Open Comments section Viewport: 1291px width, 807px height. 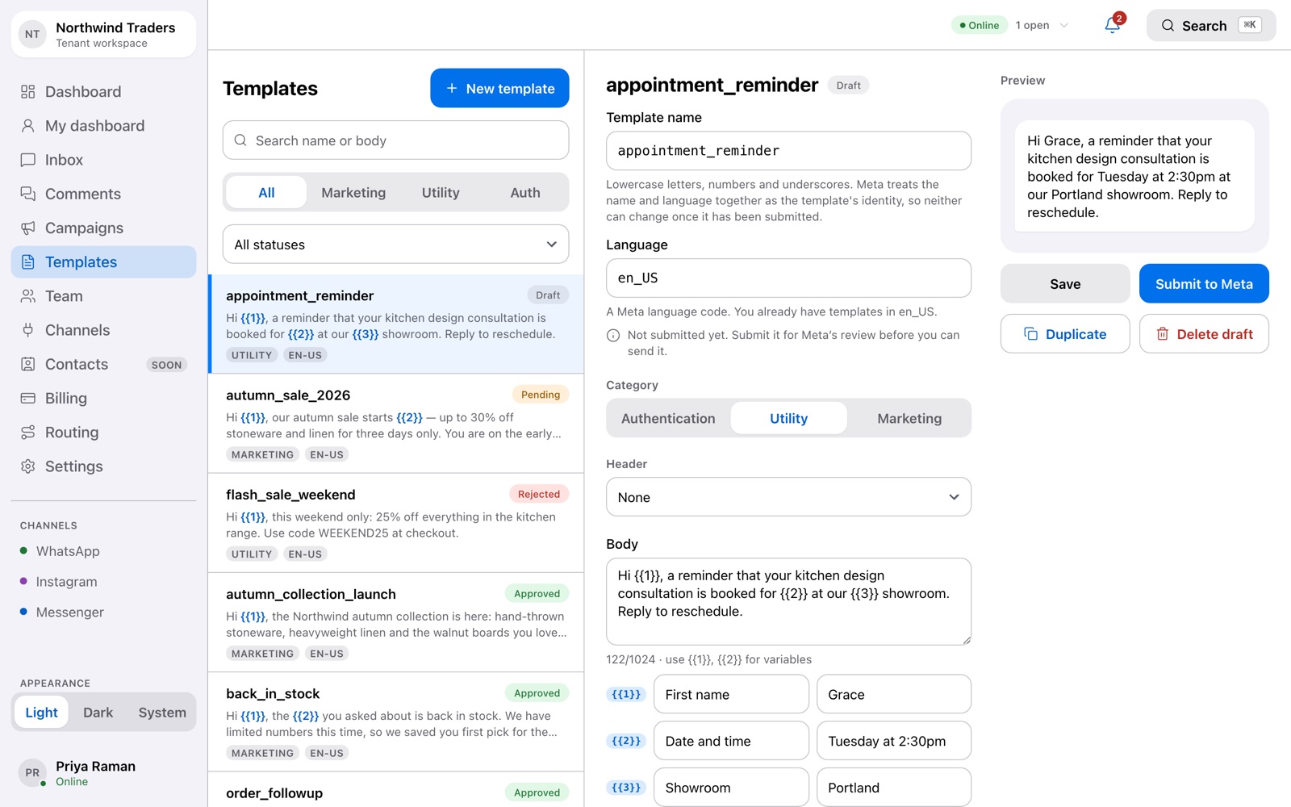103,194
